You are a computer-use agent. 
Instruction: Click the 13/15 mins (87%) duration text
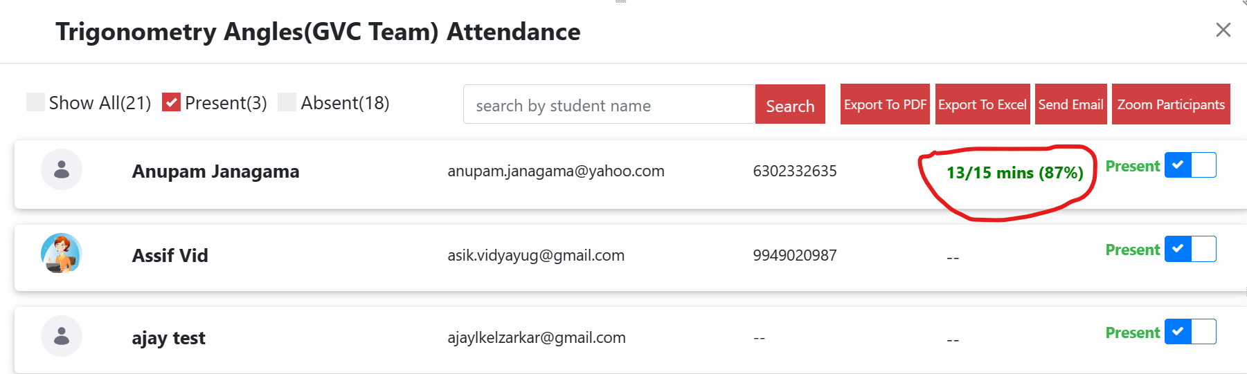(1014, 173)
